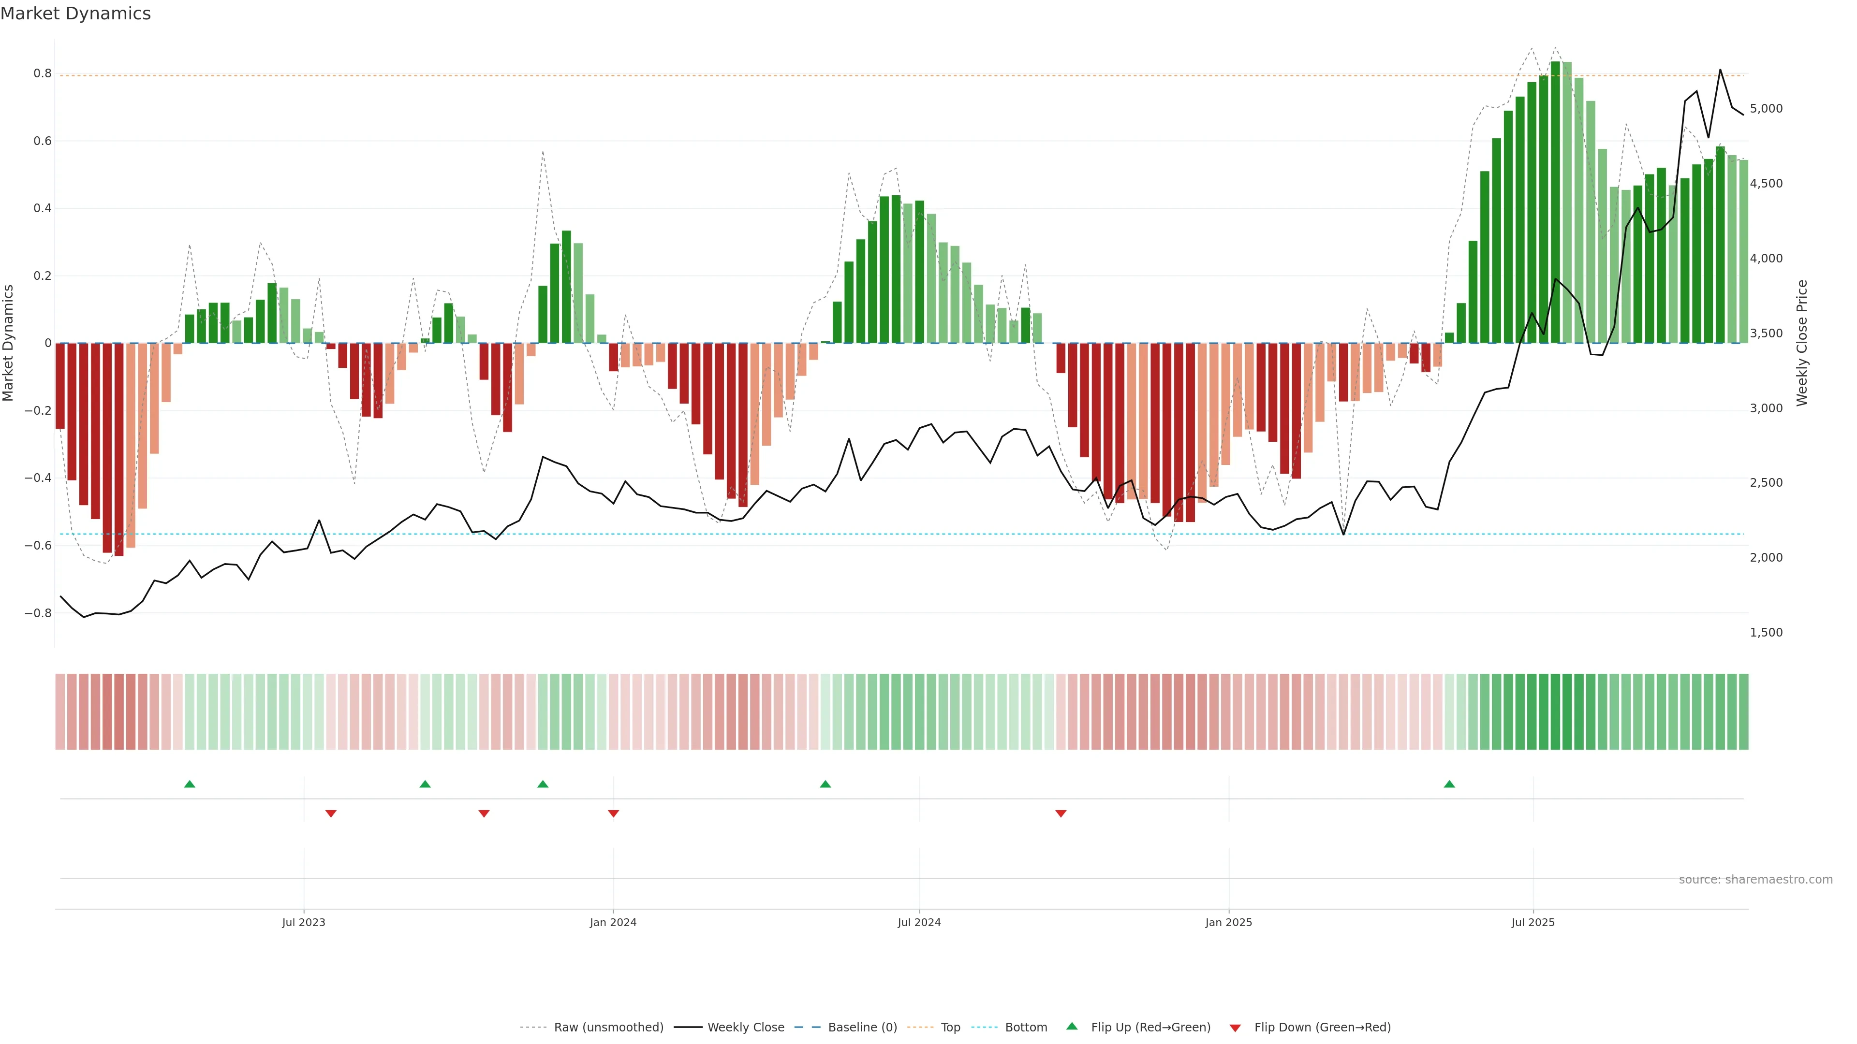
Task: Click the first red flip-down triangle after Jul 2023
Action: click(x=331, y=813)
